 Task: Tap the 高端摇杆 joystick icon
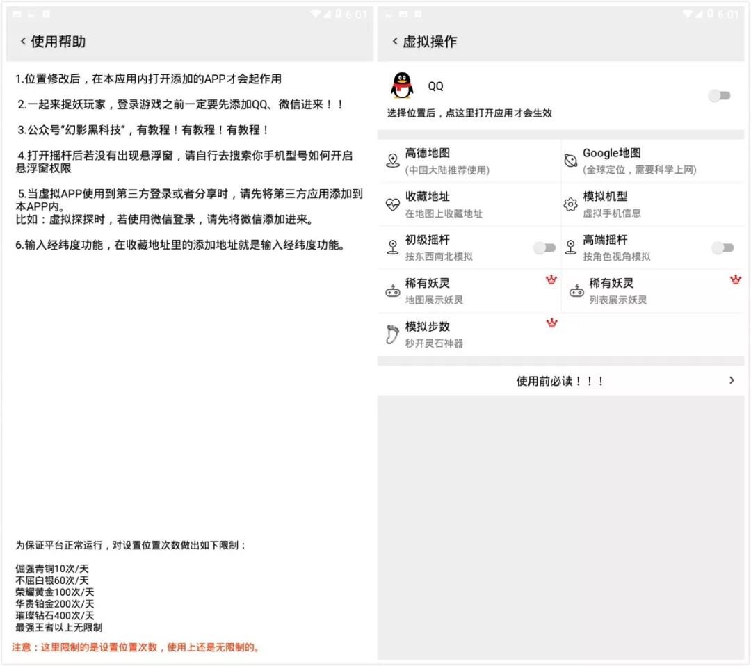[x=570, y=247]
